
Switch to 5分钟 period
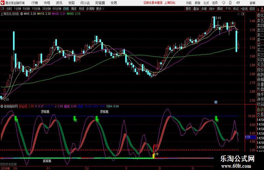(x=26, y=9)
